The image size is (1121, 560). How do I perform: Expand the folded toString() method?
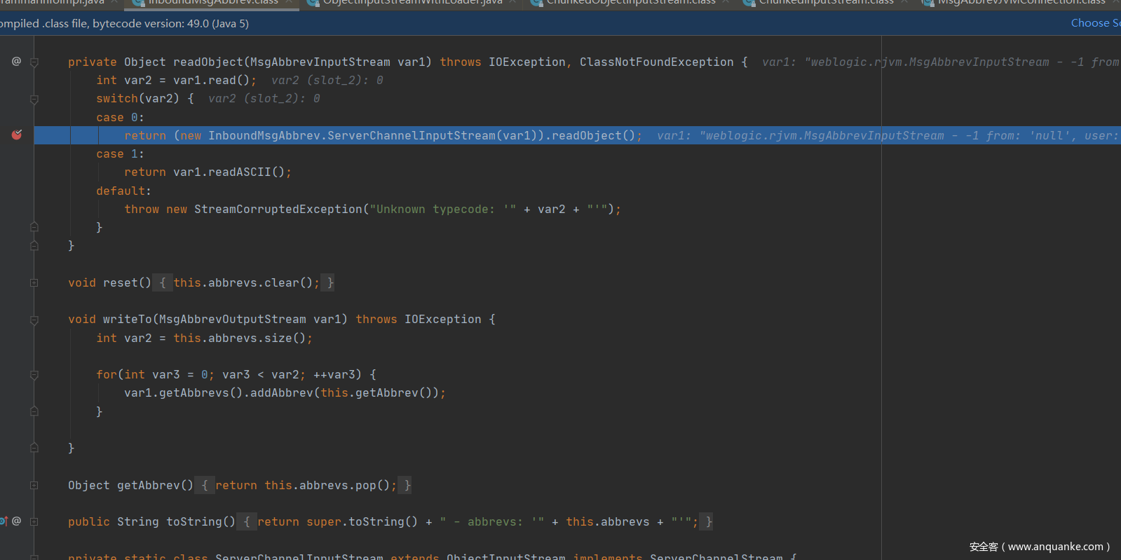34,521
